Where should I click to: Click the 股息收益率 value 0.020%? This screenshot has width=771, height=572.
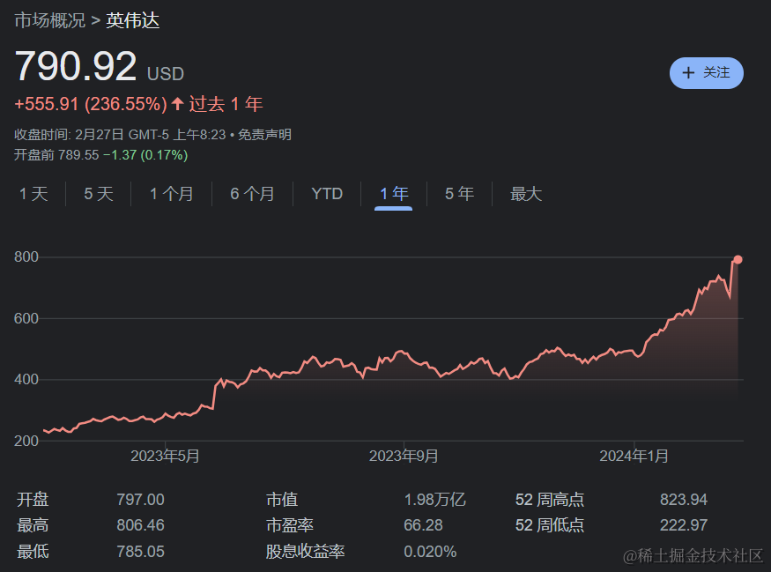430,552
